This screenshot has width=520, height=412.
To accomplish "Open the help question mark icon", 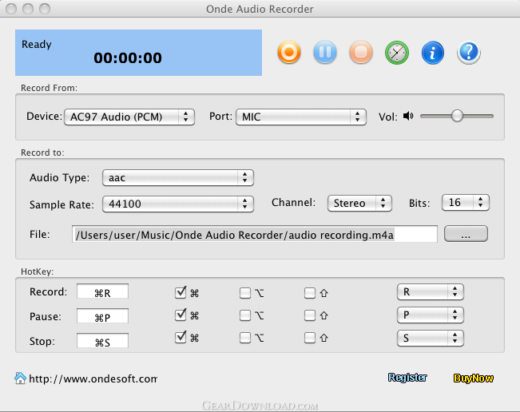I will click(x=468, y=53).
